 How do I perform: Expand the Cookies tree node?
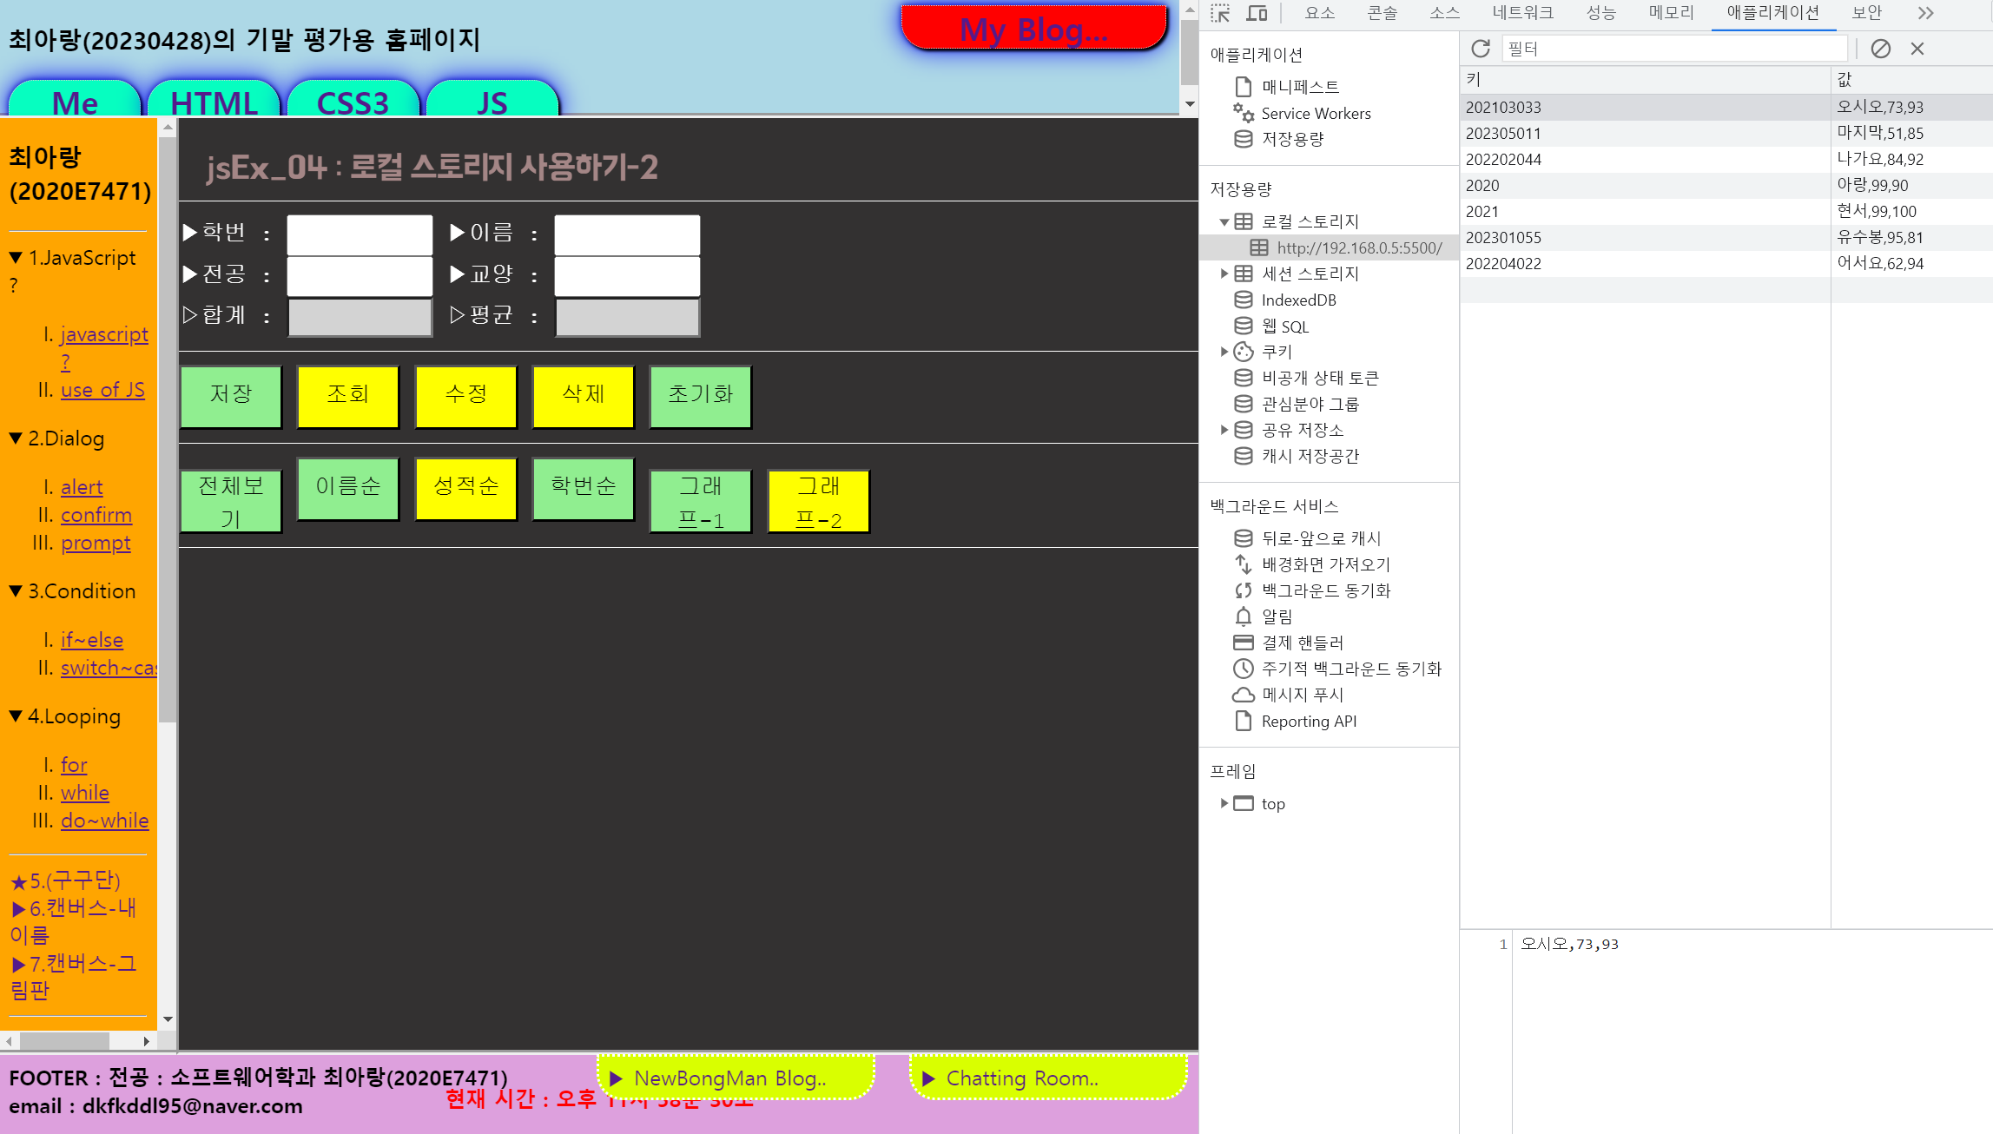1224,352
